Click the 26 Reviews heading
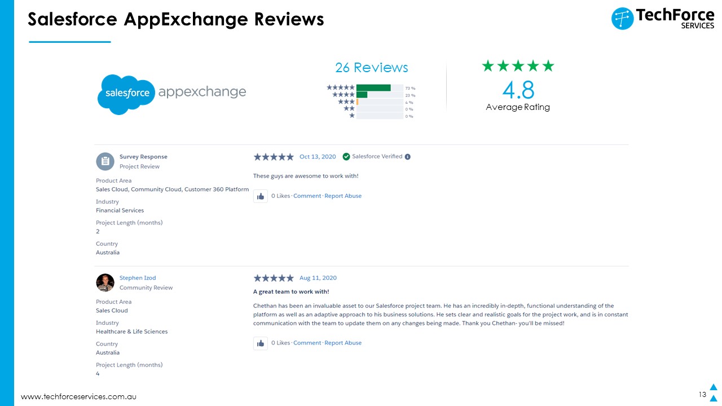Viewport: 722px width, 406px height. pos(371,68)
